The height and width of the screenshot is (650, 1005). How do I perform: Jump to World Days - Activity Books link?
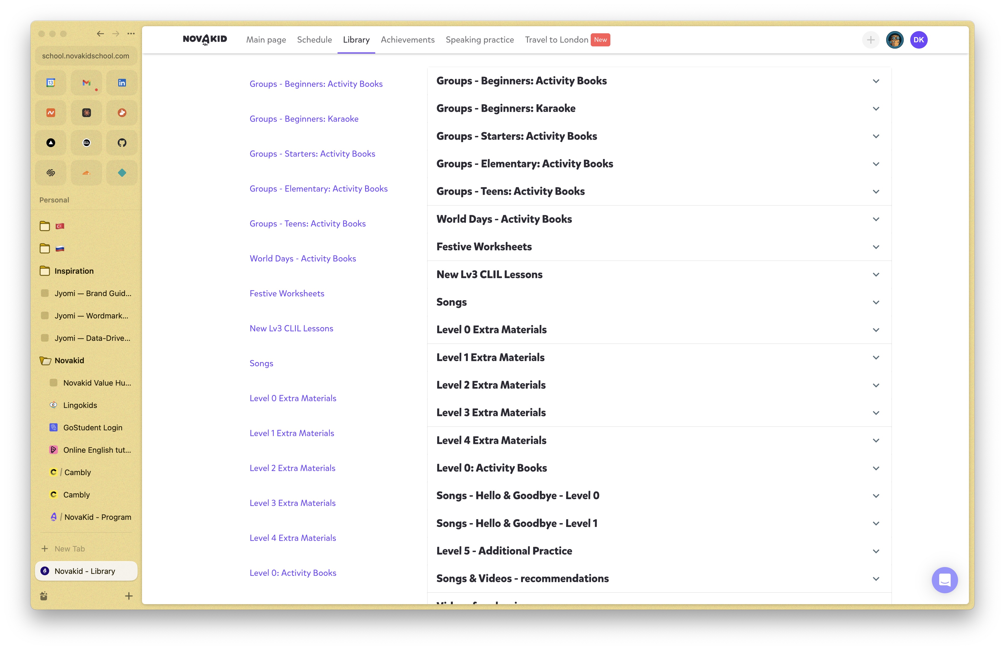302,259
